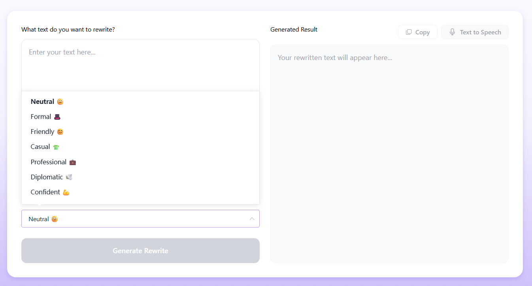
Task: Click the copy icon beside Copy label
Action: 409,32
